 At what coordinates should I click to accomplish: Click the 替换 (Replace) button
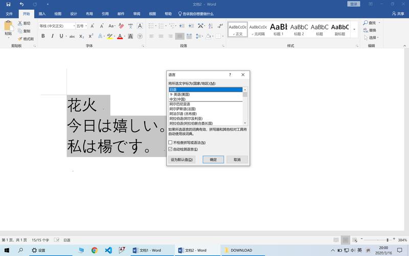[x=370, y=30]
